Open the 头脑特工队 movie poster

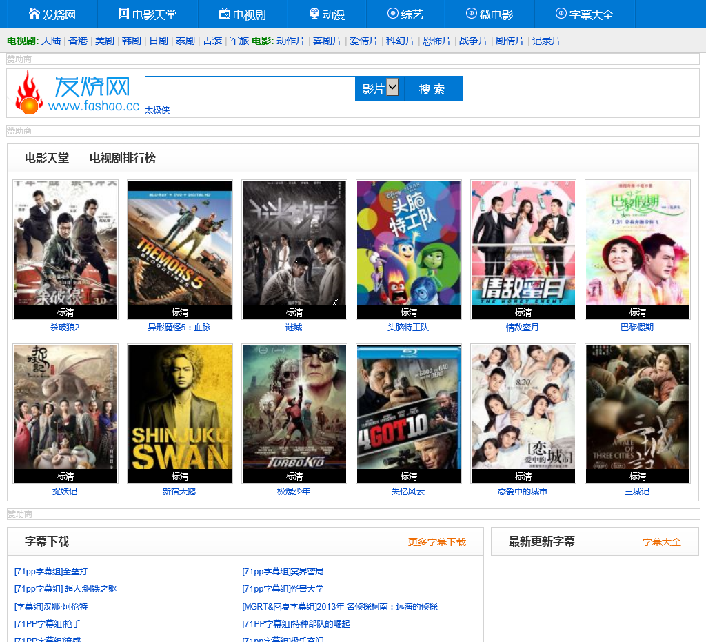click(x=408, y=250)
